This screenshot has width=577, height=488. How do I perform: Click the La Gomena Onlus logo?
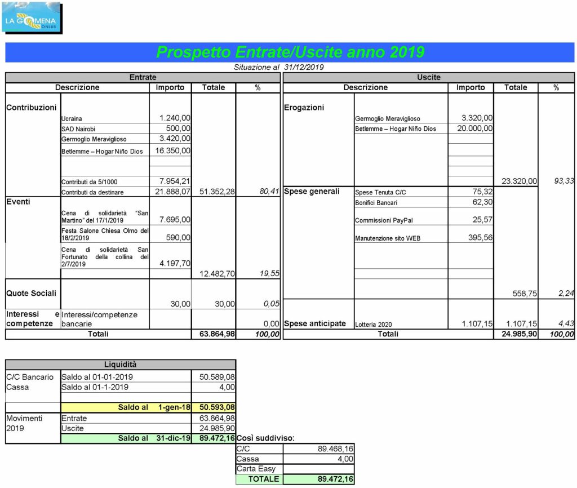(x=31, y=19)
